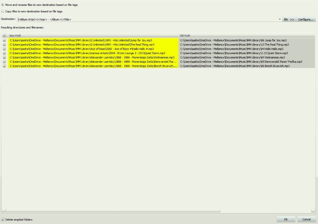This screenshot has height=224, width=318.
Task: Open the Destination mask dropdown arrow
Action: (280, 20)
